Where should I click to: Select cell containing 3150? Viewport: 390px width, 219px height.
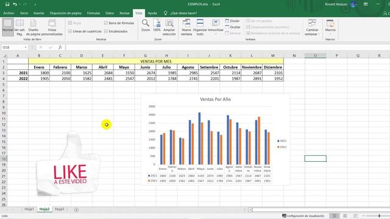pos(124,73)
